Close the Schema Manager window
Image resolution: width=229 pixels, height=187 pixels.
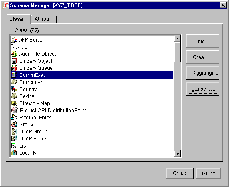click(223, 5)
